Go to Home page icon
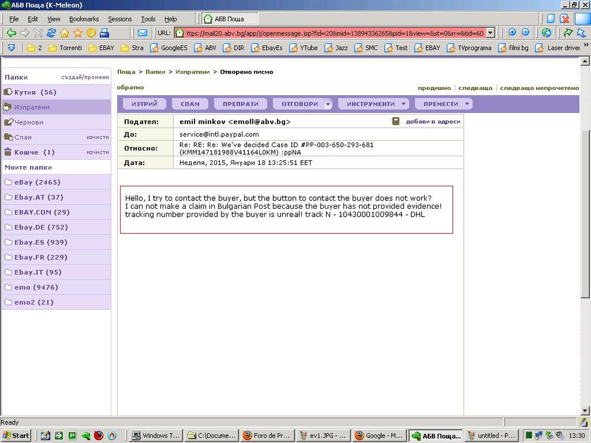The image size is (591, 443). [x=64, y=33]
